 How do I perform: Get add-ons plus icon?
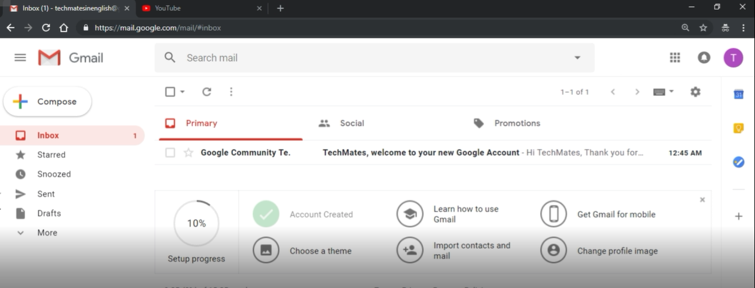click(739, 216)
